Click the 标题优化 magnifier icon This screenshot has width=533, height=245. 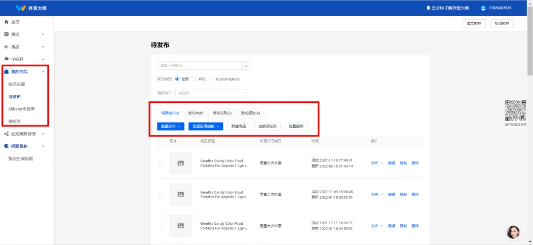coord(6,146)
